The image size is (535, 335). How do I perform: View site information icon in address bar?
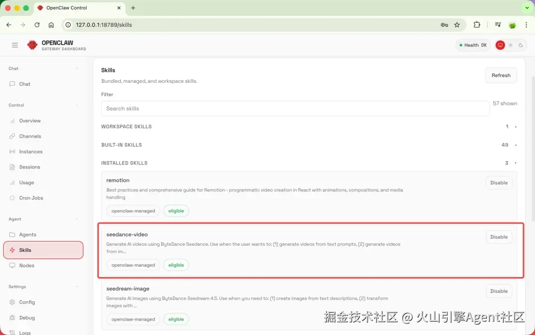68,25
